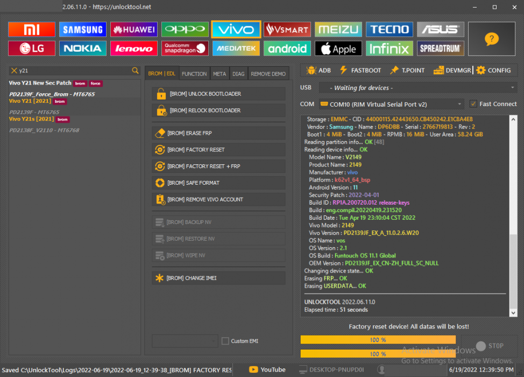Open the Fastboot tool
Image resolution: width=524 pixels, height=377 pixels.
click(360, 70)
